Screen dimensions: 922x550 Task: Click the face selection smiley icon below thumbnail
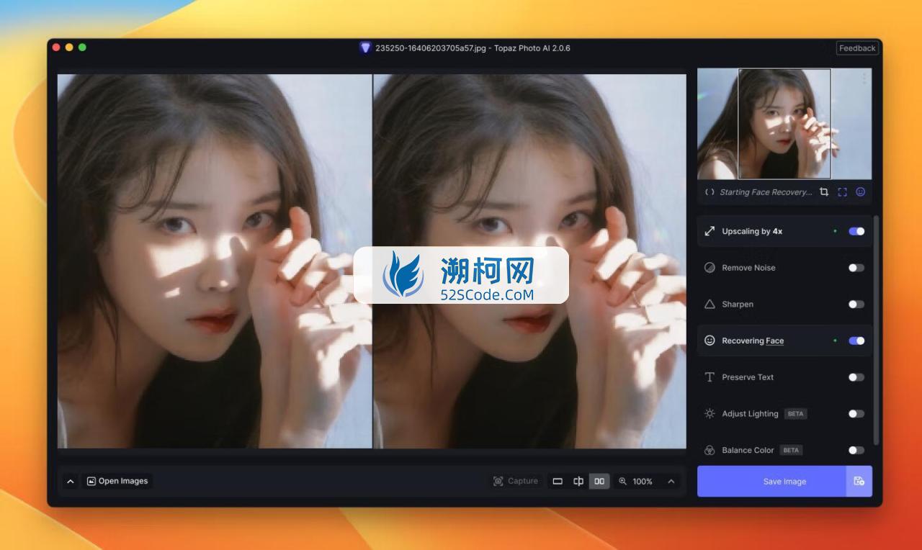pos(860,192)
